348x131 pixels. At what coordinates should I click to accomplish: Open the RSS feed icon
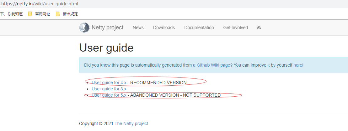[x=259, y=28]
